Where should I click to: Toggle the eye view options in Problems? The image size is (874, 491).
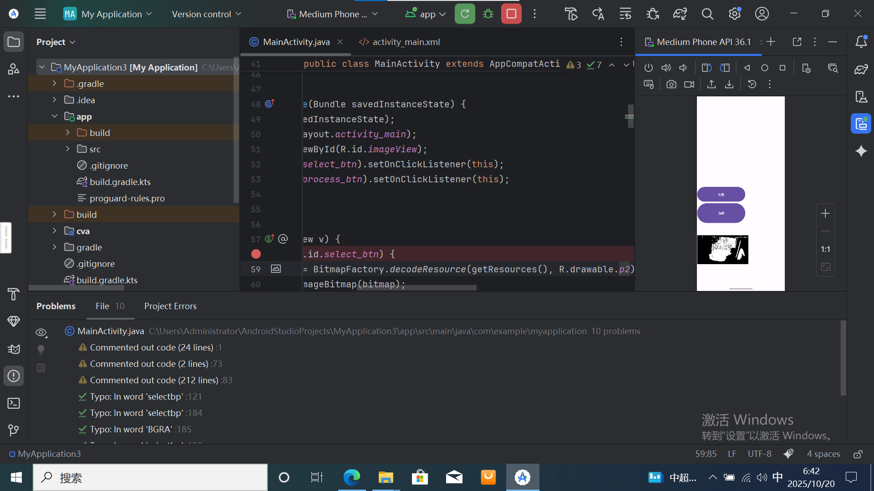[41, 333]
